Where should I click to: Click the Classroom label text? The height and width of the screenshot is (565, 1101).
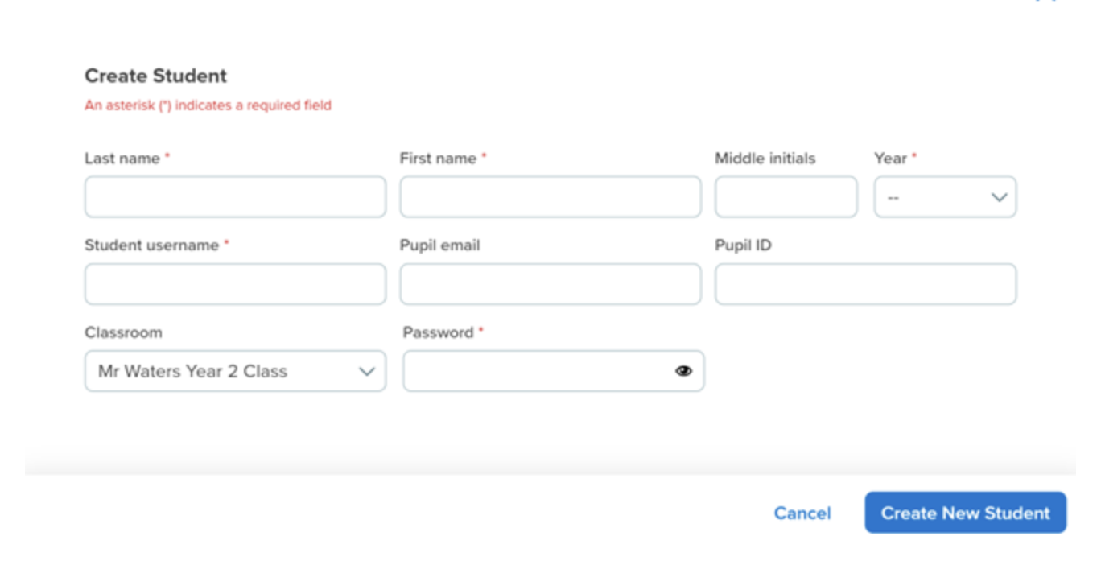[123, 332]
